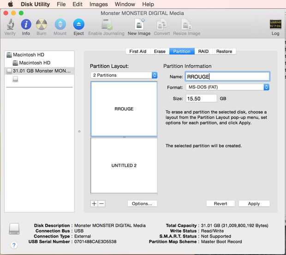The image size is (286, 255).
Task: Click the Burn disc icon
Action: tap(42, 24)
